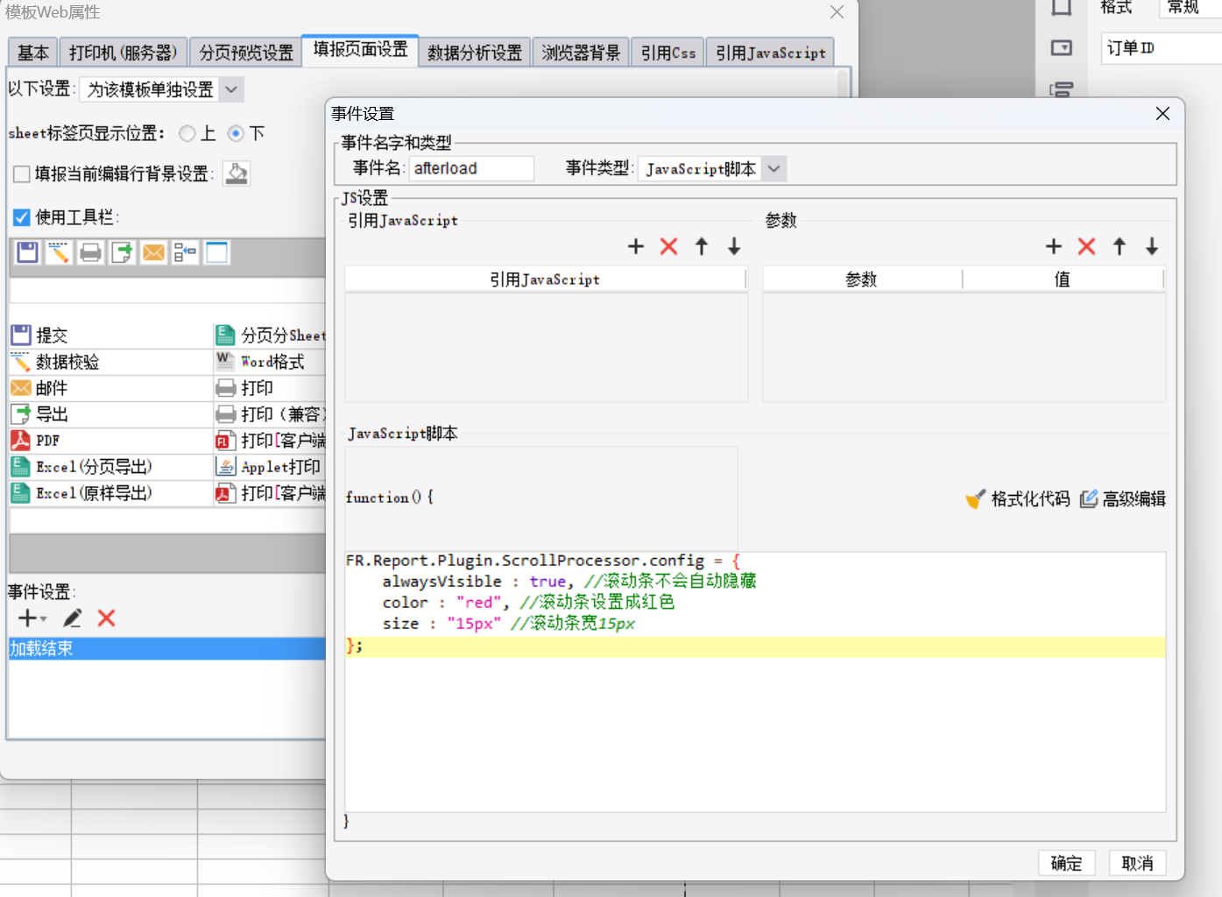This screenshot has height=897, width=1222.
Task: Add a referenced JavaScript entry
Action: 636,247
